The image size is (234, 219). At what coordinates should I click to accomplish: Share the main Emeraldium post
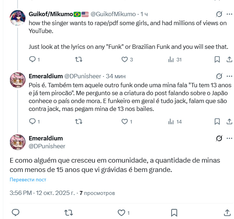pyautogui.click(x=227, y=212)
